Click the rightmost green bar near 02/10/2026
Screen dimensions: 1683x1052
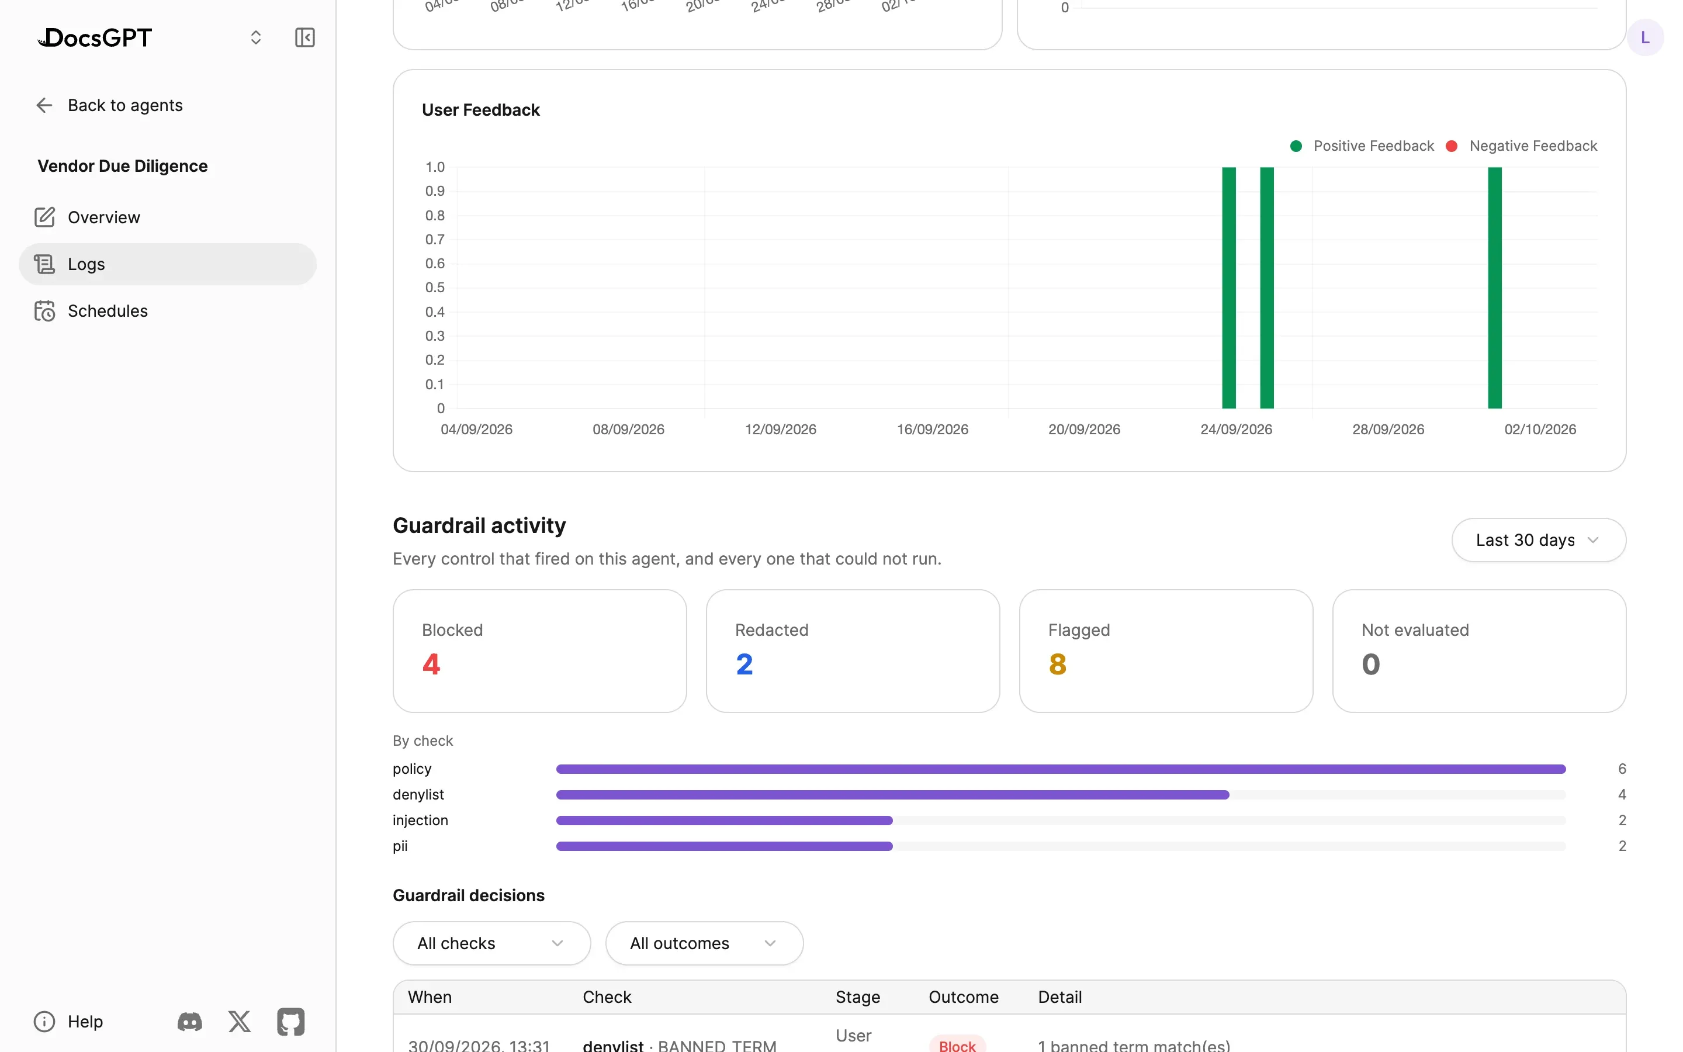[1494, 288]
